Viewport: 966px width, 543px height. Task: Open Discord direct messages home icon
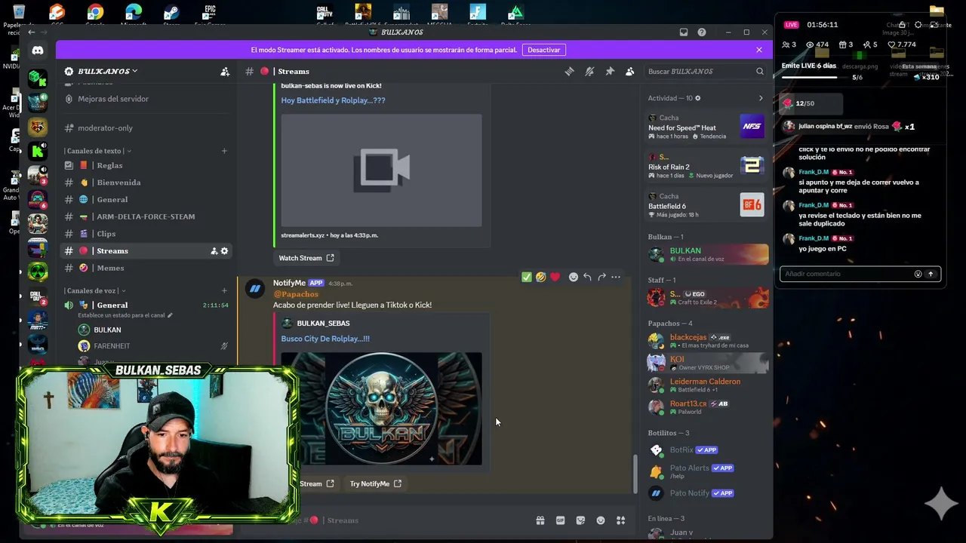pos(38,51)
